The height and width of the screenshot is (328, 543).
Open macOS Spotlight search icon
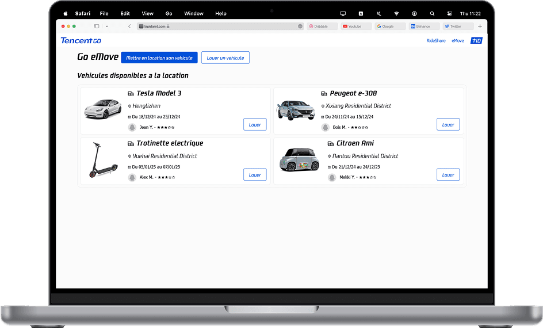click(432, 13)
